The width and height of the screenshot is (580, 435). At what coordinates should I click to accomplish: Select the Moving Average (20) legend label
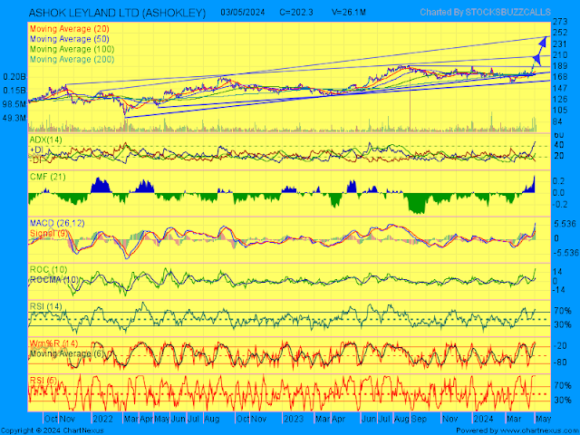tap(70, 29)
